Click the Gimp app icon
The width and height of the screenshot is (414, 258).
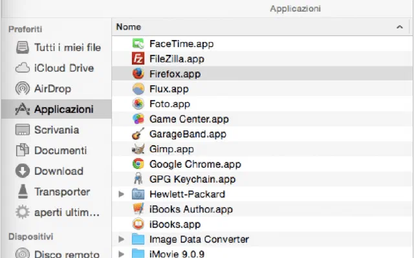tap(138, 149)
